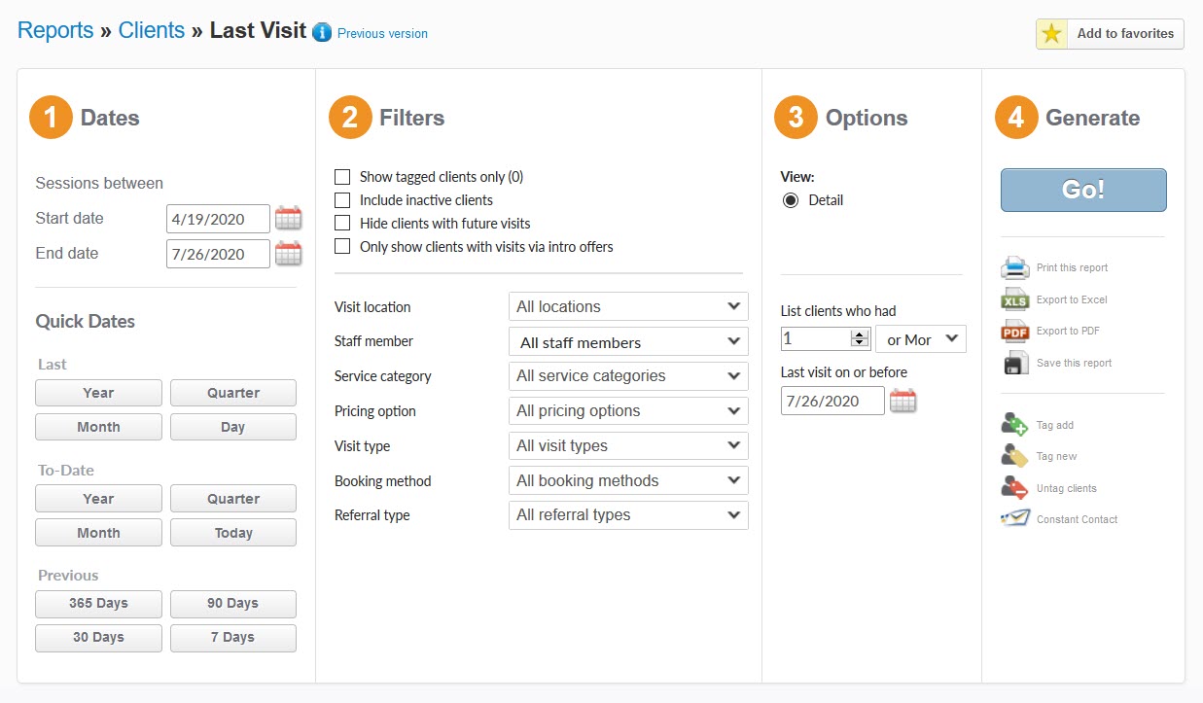1203x703 pixels.
Task: Check Include inactive clients
Action: (342, 200)
